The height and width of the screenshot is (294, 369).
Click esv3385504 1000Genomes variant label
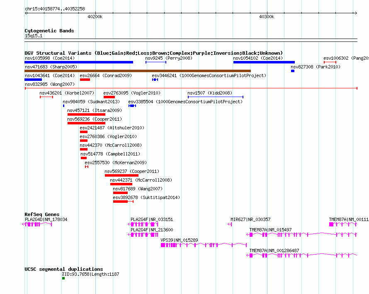(185, 102)
